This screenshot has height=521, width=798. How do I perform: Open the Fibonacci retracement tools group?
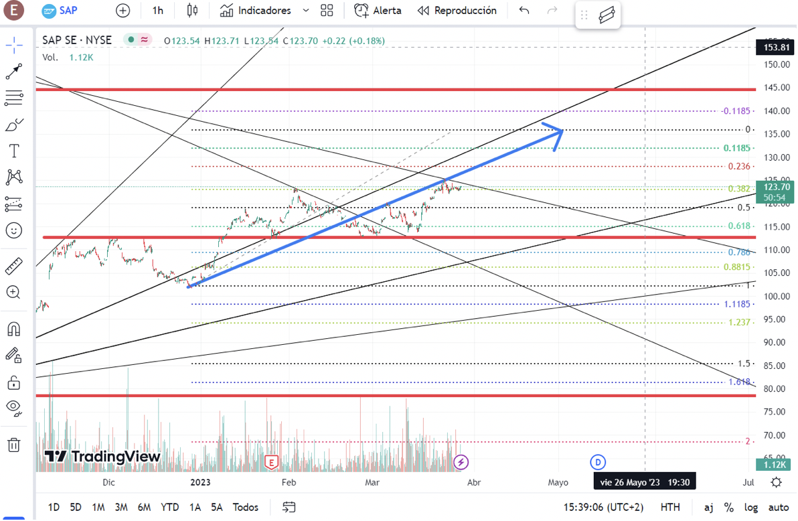pos(14,98)
